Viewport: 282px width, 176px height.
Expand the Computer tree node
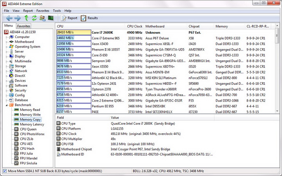tap(7, 37)
